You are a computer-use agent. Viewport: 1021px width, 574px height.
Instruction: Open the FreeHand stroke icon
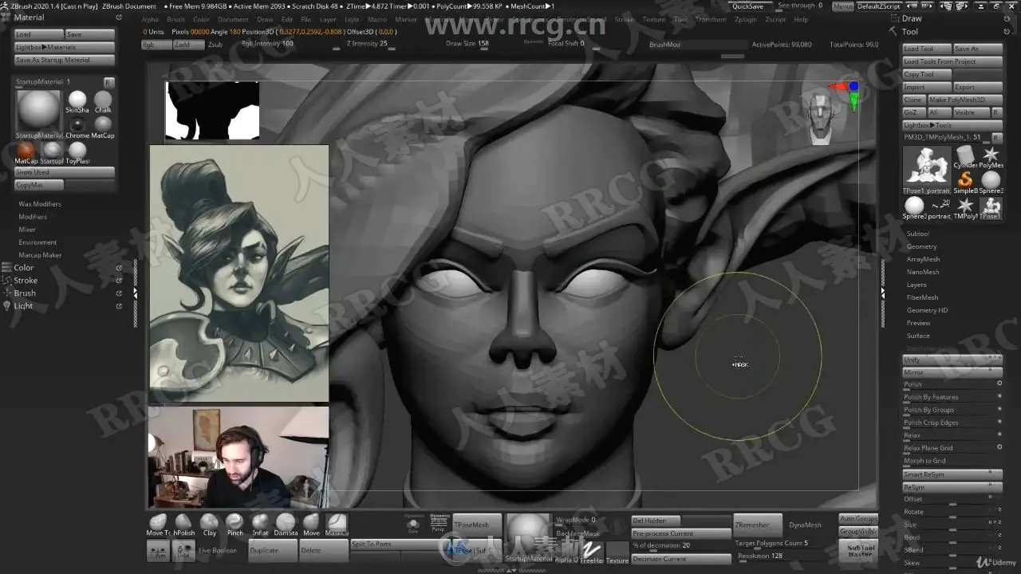(592, 552)
